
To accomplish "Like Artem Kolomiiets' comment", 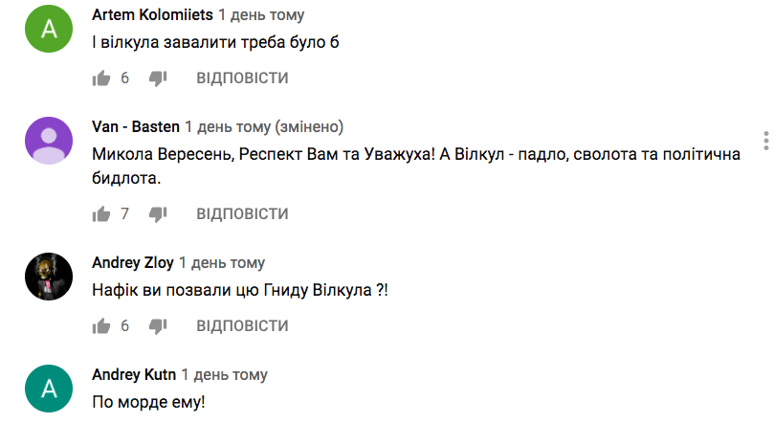I will (x=101, y=78).
